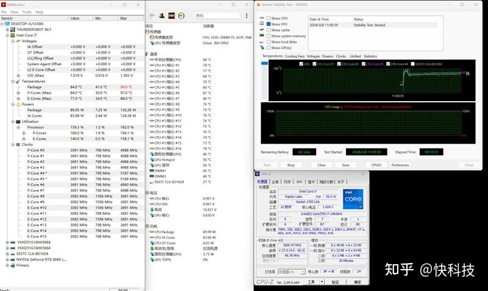Click the Intel Core i7 chip icon in HWMonitor tree
This screenshot has height=291, width=488.
[13, 35]
